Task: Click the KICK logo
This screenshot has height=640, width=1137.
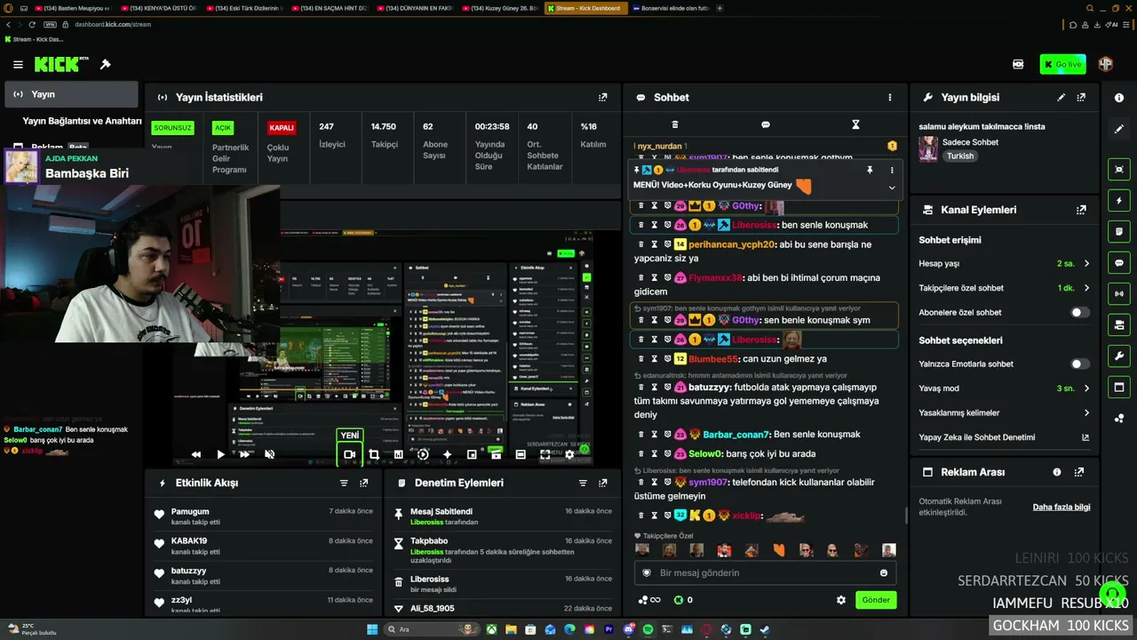Action: tap(57, 64)
